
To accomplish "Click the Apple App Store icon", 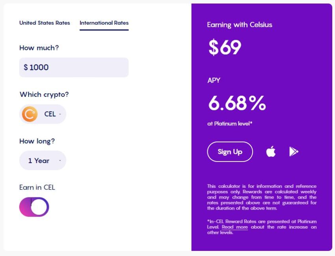I will click(x=271, y=151).
